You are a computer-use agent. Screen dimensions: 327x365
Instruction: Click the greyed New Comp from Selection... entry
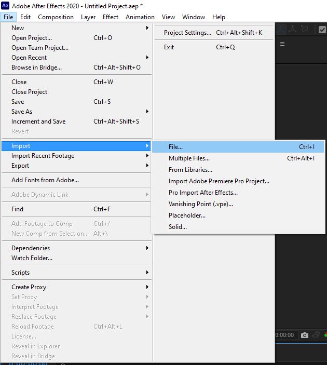(76, 234)
